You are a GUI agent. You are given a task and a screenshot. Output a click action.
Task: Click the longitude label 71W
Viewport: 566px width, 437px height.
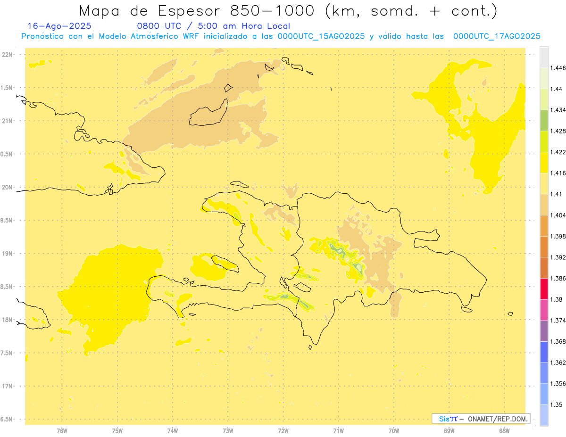(x=339, y=431)
